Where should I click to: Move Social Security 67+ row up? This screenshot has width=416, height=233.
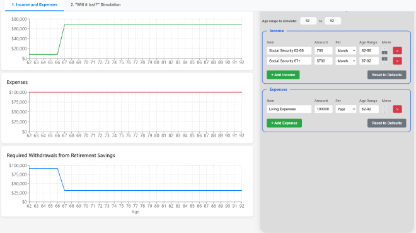(384, 59)
